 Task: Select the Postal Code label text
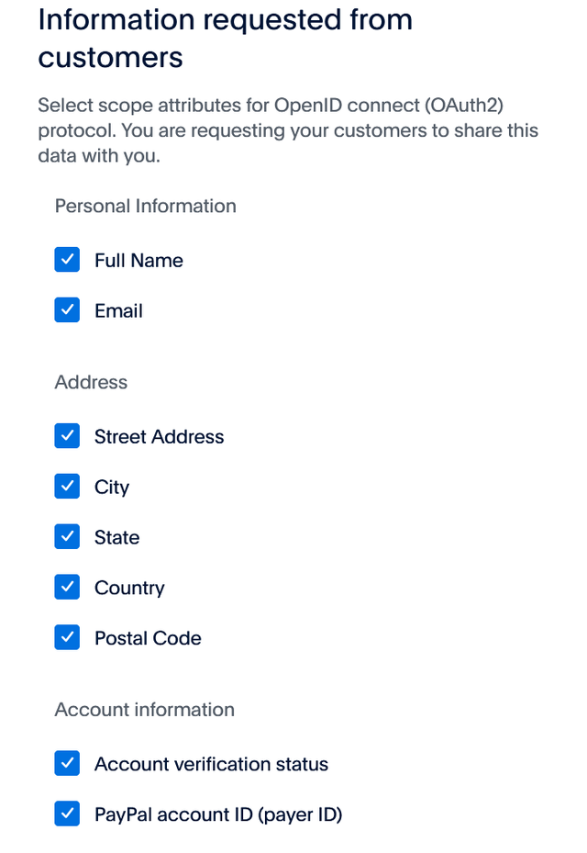tap(148, 637)
